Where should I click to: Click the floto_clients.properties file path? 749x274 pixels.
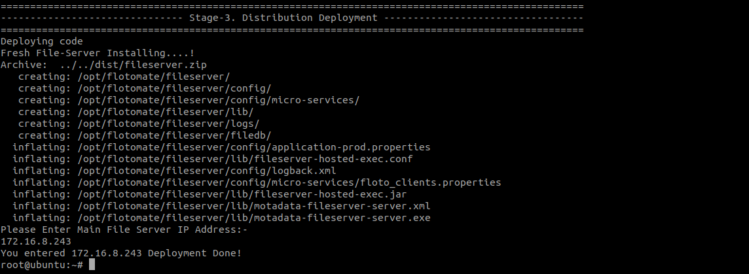289,182
